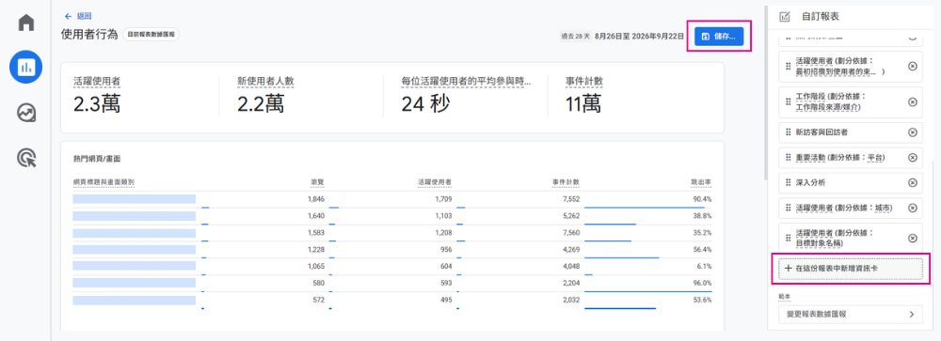Click the 572 views cell
The height and width of the screenshot is (341, 941).
click(319, 300)
